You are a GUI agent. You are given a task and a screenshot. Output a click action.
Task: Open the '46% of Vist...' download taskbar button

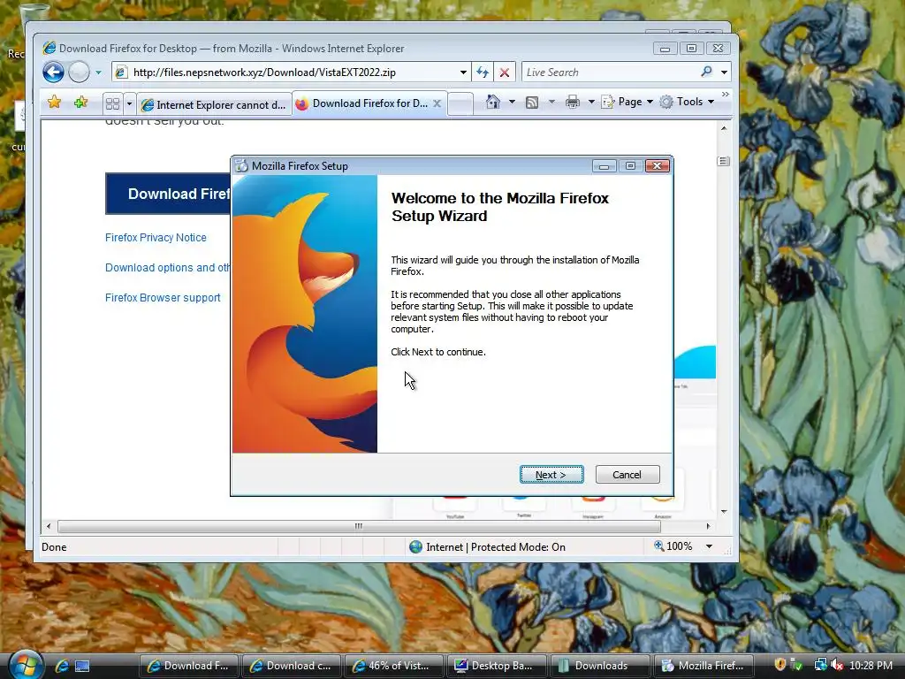tap(393, 666)
